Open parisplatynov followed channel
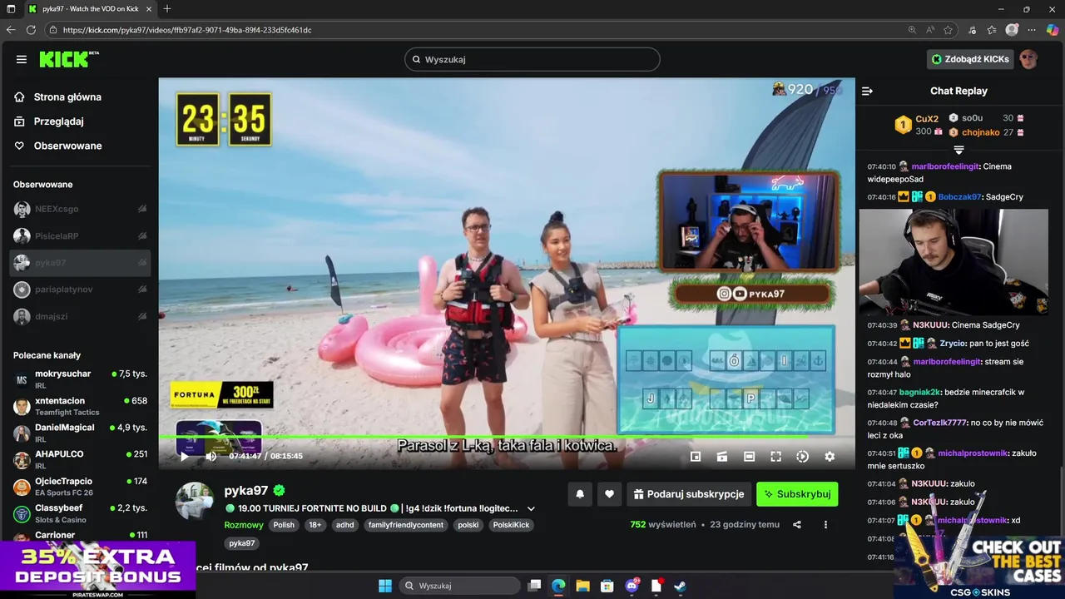Screen dimensions: 1065x599 pos(80,290)
